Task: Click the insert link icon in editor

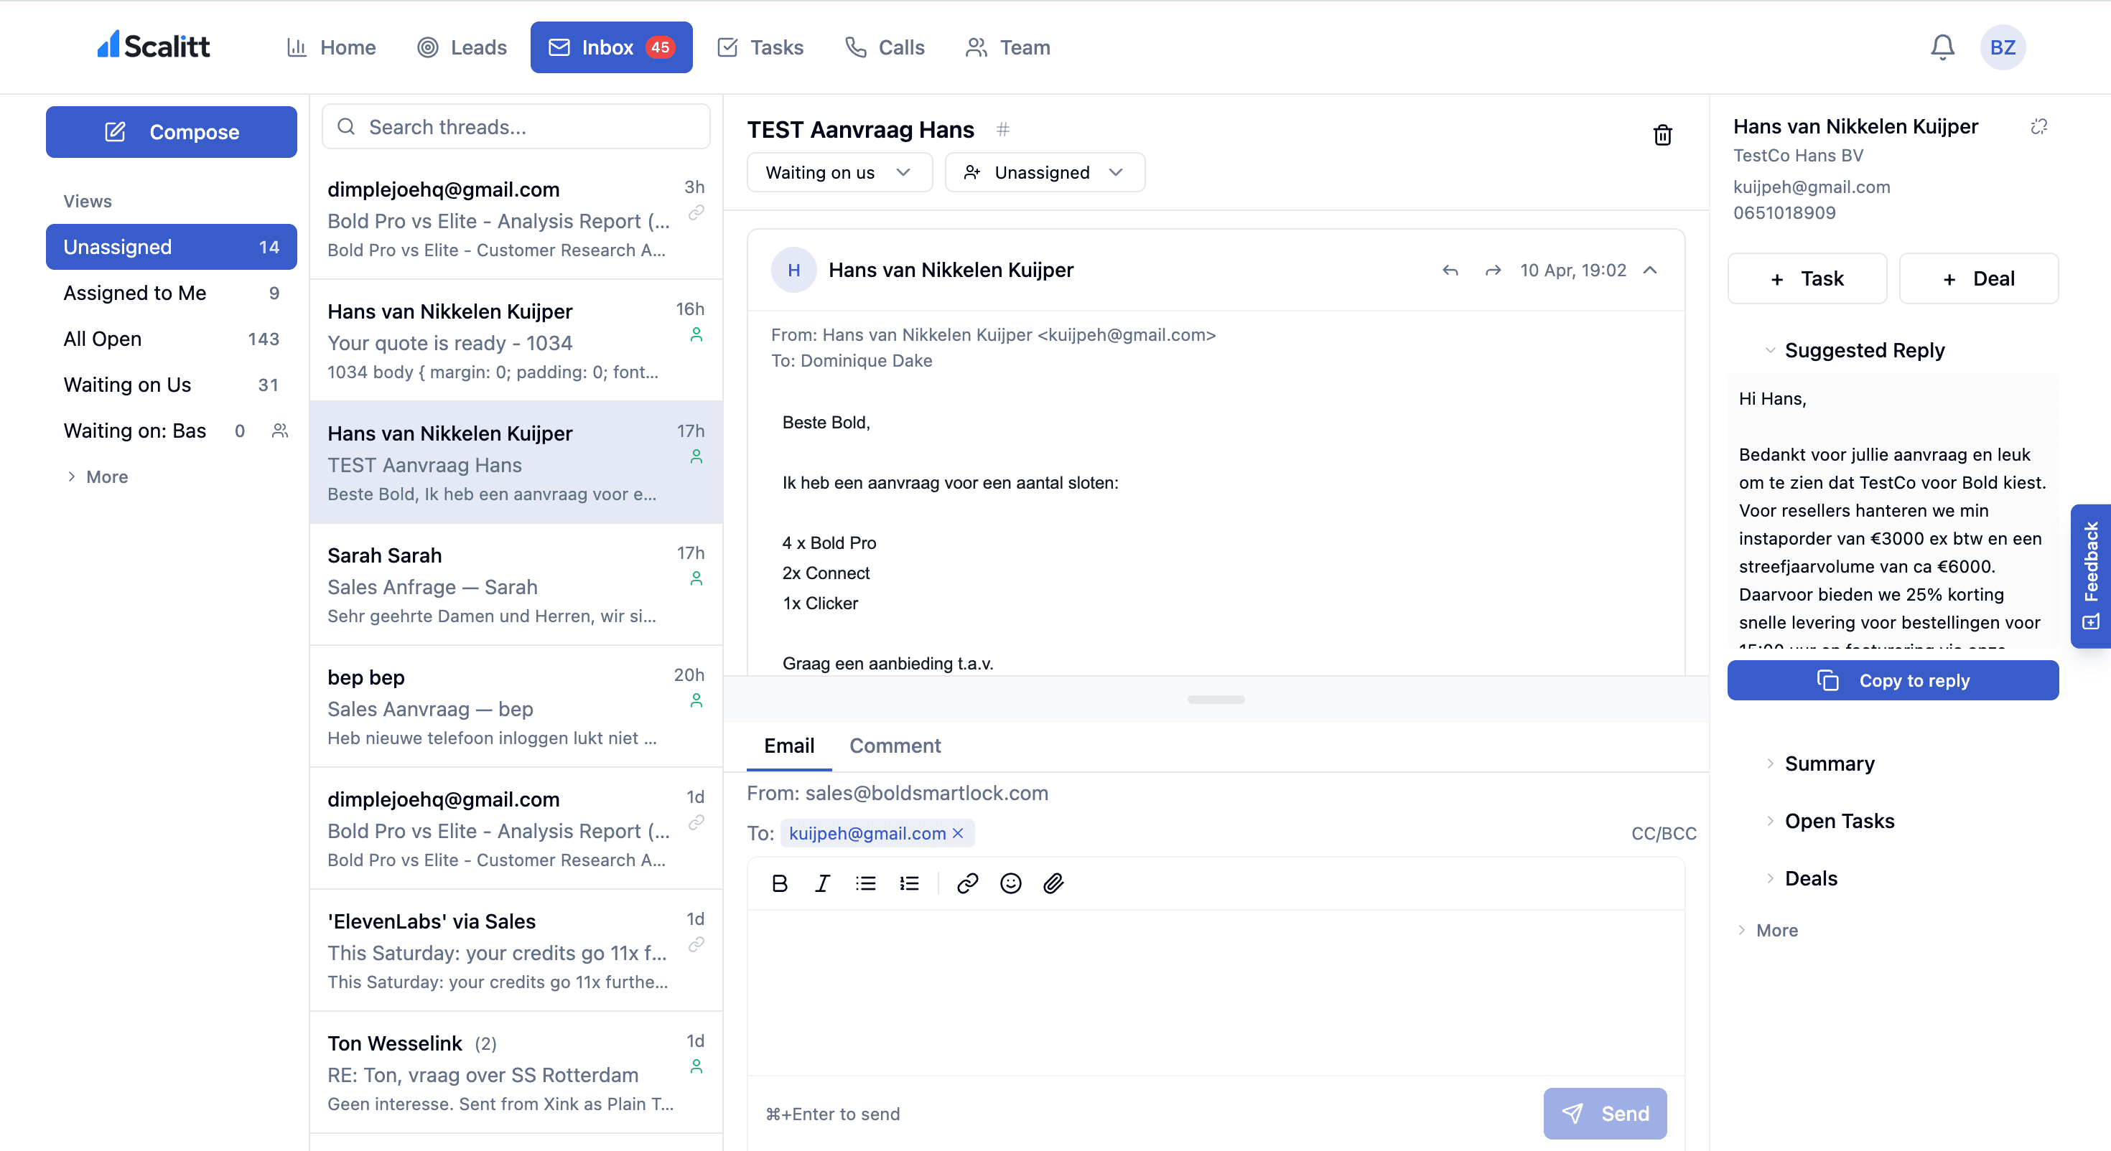Action: (x=967, y=883)
